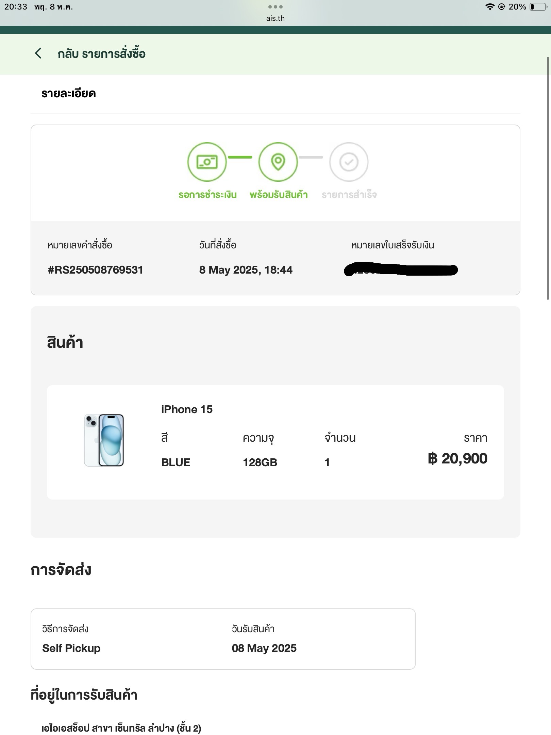Click the รอการชำระเงิน step label

207,195
